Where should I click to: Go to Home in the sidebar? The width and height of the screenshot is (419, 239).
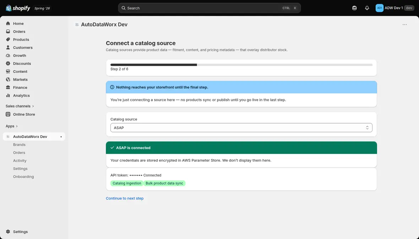[x=18, y=23]
